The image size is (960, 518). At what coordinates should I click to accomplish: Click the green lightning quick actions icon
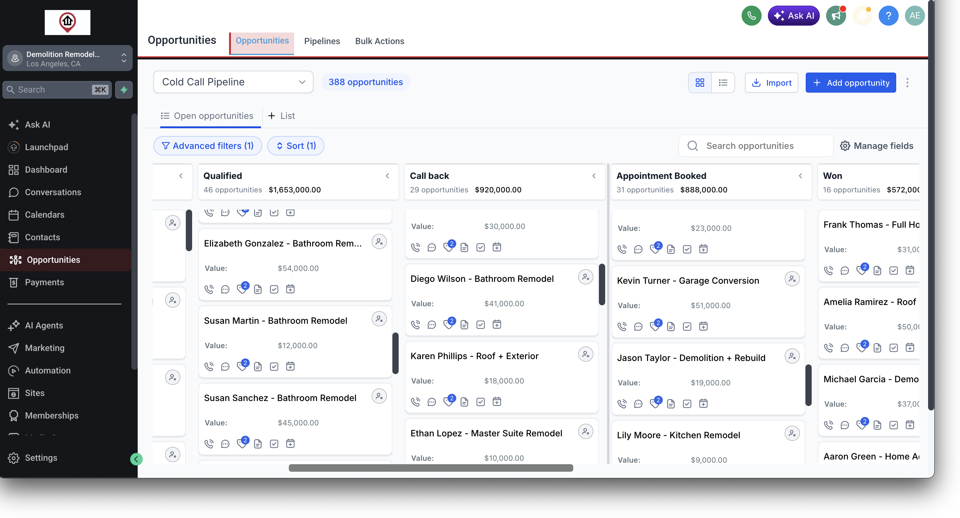click(x=124, y=90)
